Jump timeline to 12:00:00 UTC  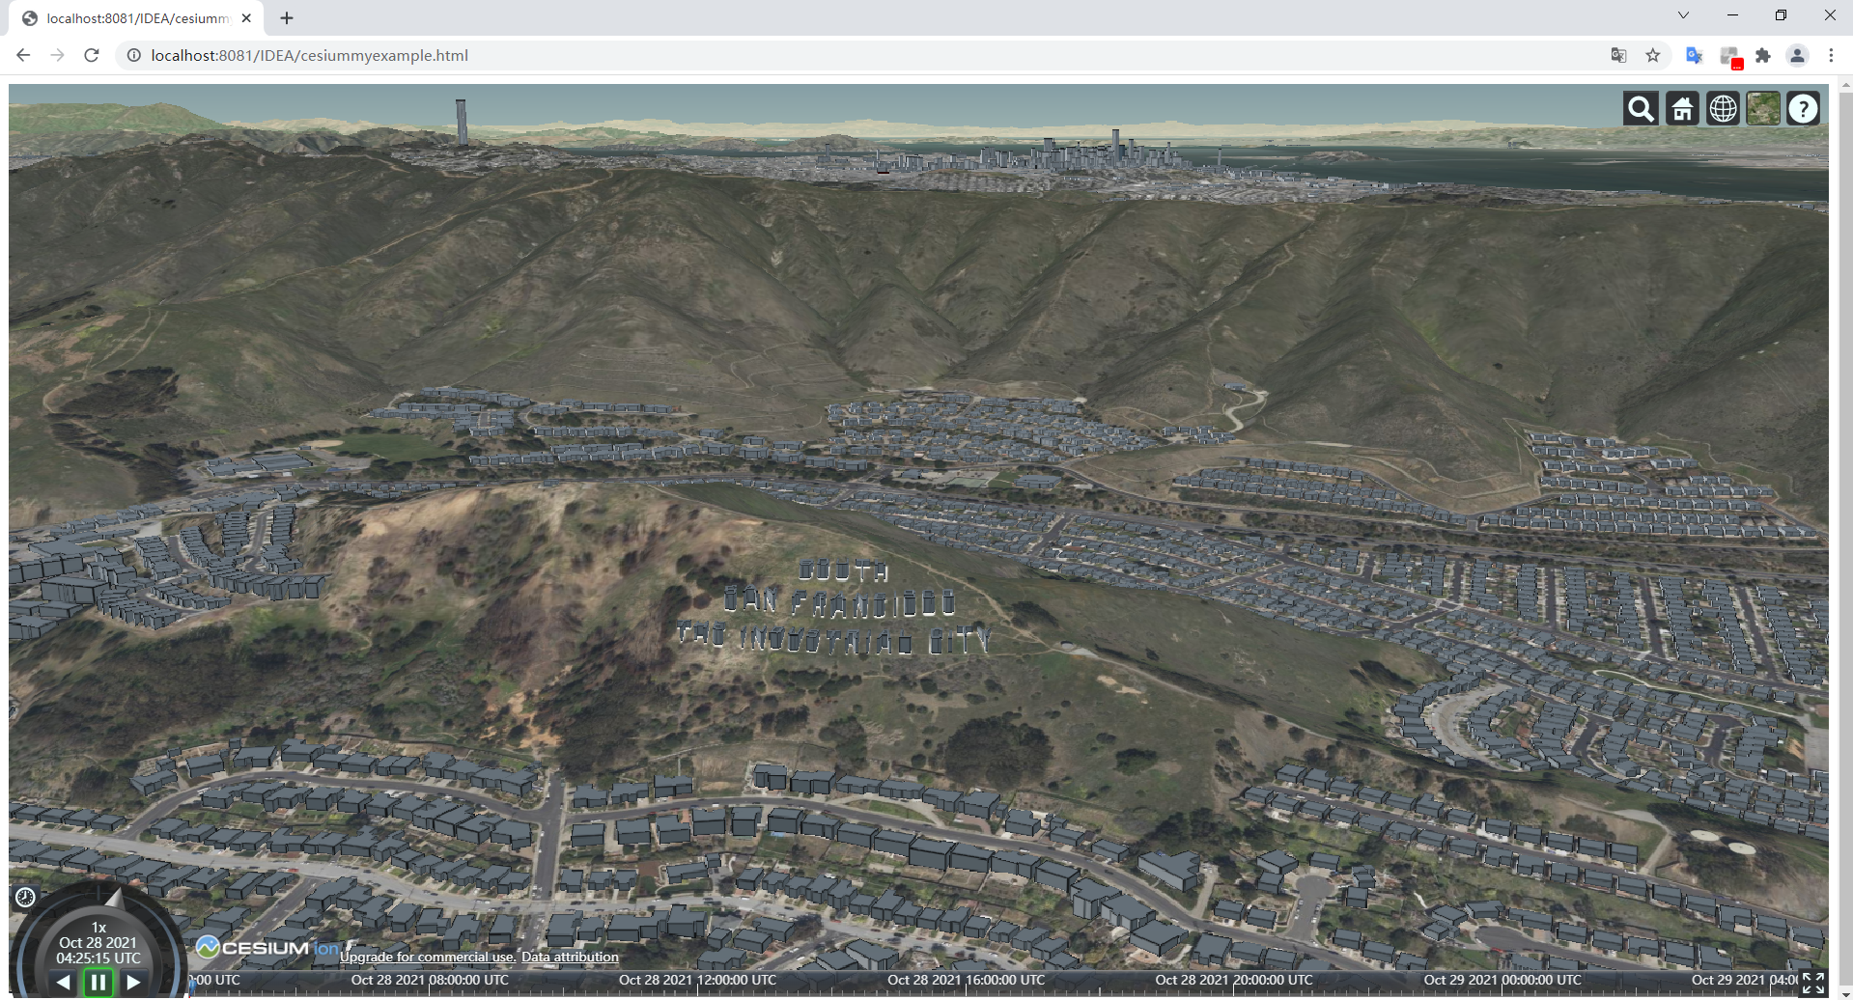click(x=697, y=980)
